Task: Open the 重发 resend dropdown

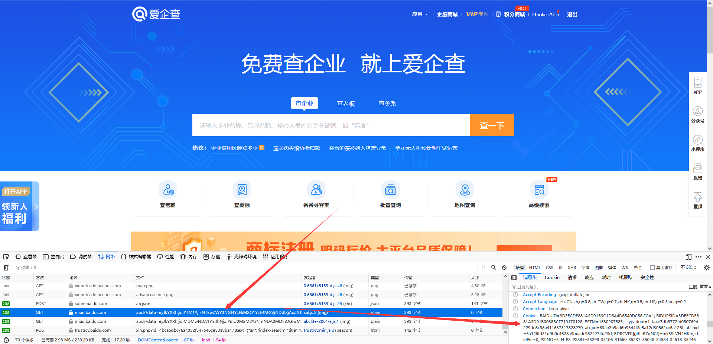Action: (x=705, y=287)
